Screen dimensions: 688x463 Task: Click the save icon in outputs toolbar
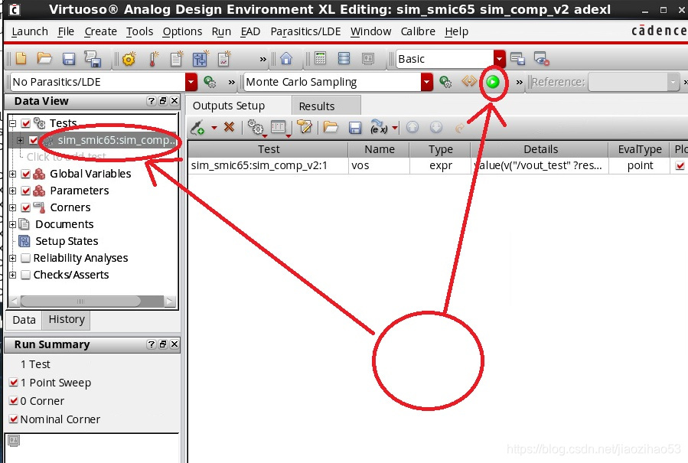pos(355,128)
